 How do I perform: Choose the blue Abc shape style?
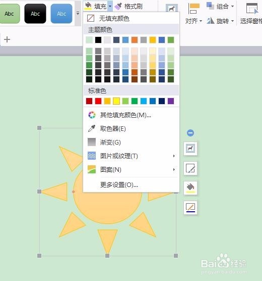61,14
